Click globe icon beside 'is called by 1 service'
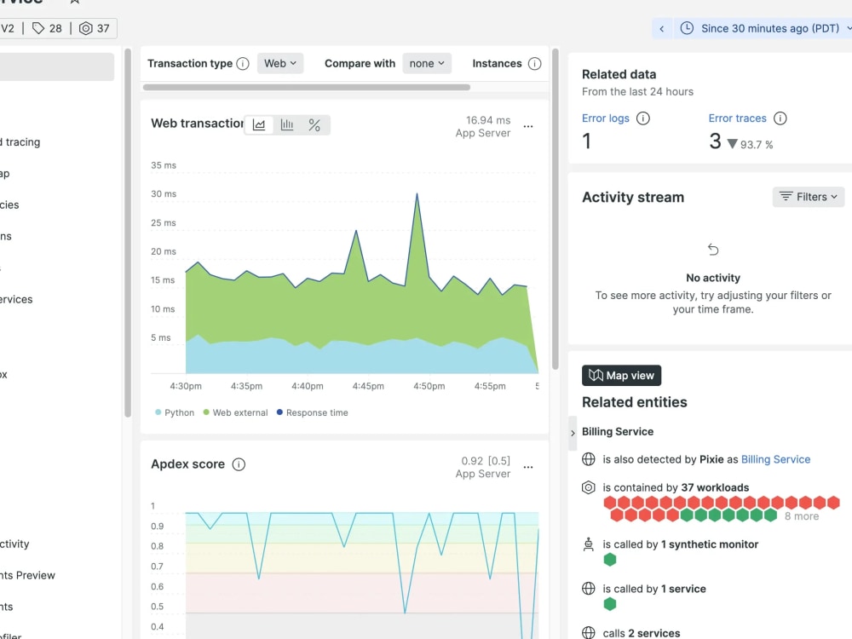The height and width of the screenshot is (639, 852). pyautogui.click(x=589, y=589)
